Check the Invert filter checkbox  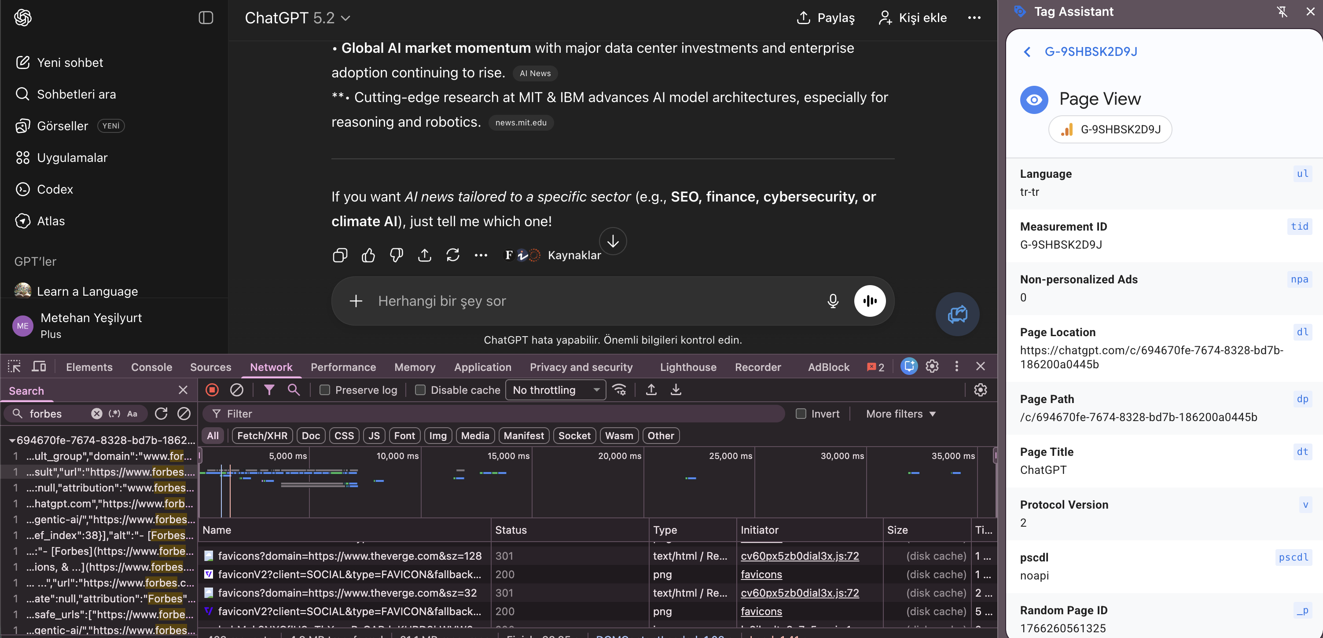pyautogui.click(x=800, y=414)
